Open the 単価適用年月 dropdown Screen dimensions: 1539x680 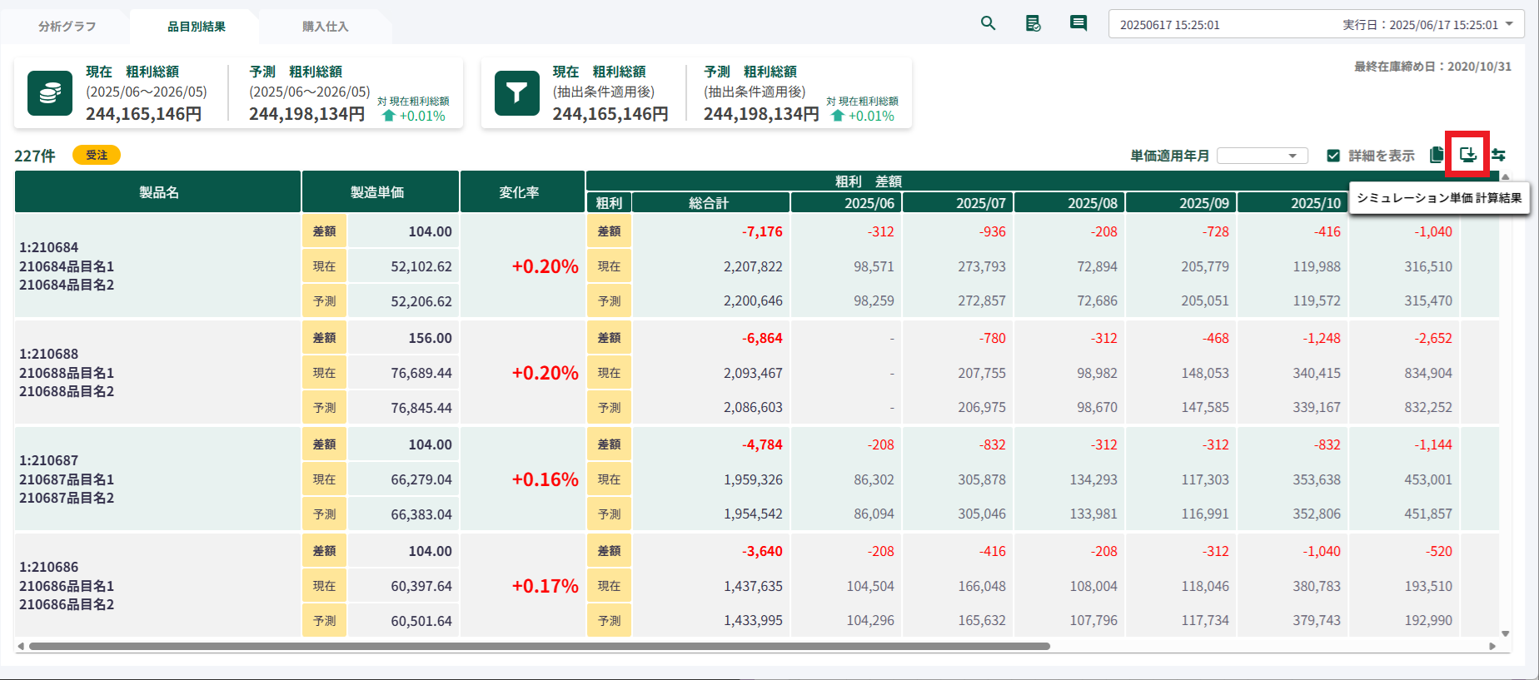point(1263,156)
